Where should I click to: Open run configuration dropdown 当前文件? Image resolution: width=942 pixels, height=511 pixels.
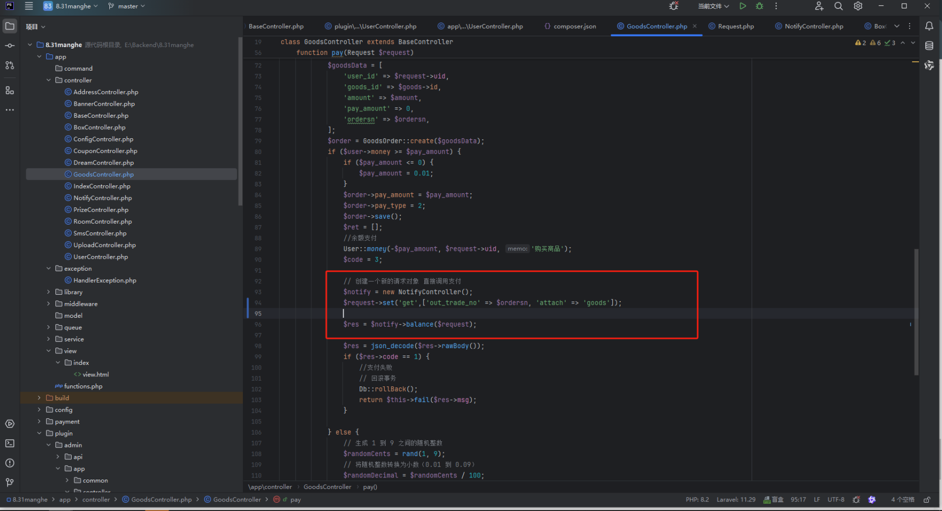(x=713, y=6)
